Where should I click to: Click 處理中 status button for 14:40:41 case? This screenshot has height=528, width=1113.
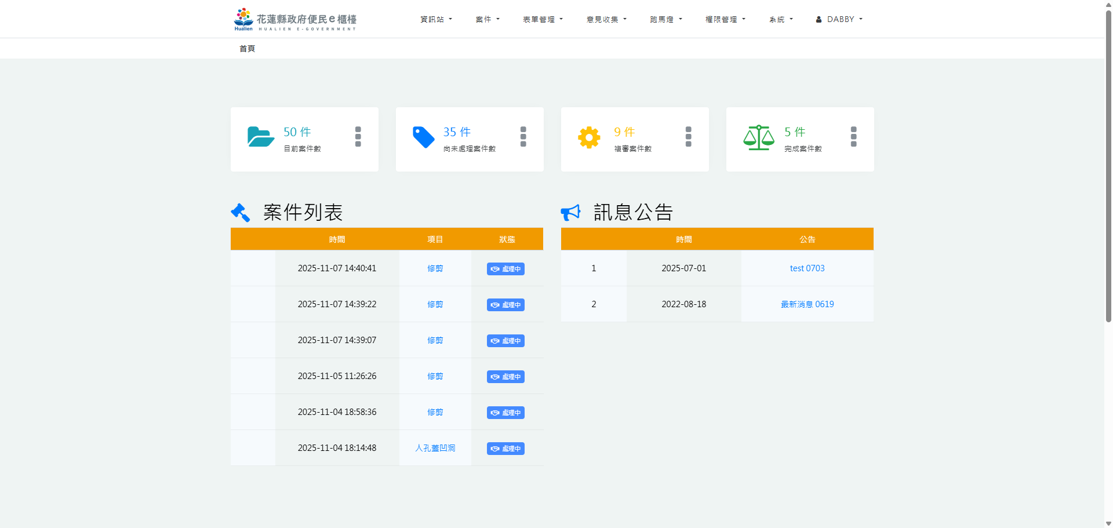(x=505, y=269)
